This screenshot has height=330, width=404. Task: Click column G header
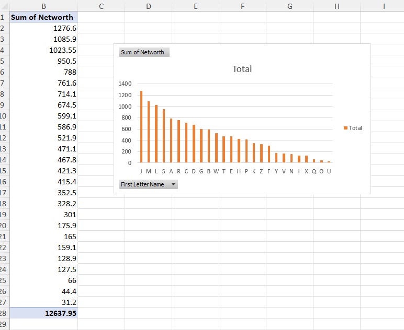click(289, 6)
